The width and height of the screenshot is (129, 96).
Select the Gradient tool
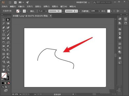pos(8,54)
